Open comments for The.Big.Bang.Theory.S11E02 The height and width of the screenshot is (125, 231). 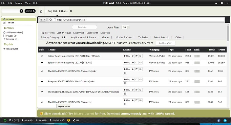[x=141, y=90]
